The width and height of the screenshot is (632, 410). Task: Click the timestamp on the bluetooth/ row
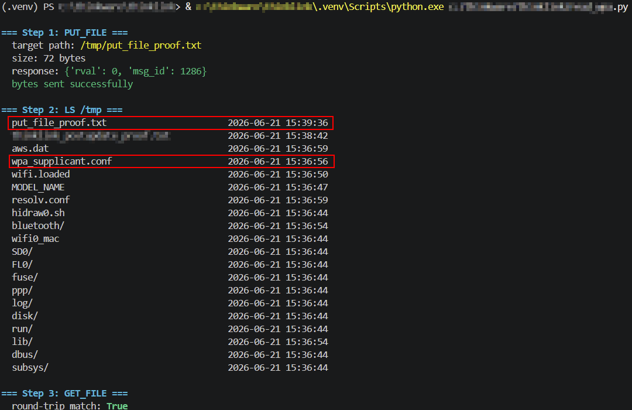coord(278,226)
